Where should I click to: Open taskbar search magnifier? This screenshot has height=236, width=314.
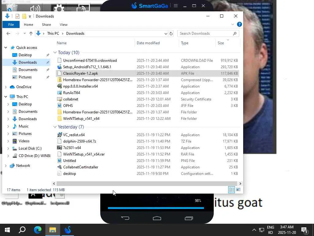point(22,230)
